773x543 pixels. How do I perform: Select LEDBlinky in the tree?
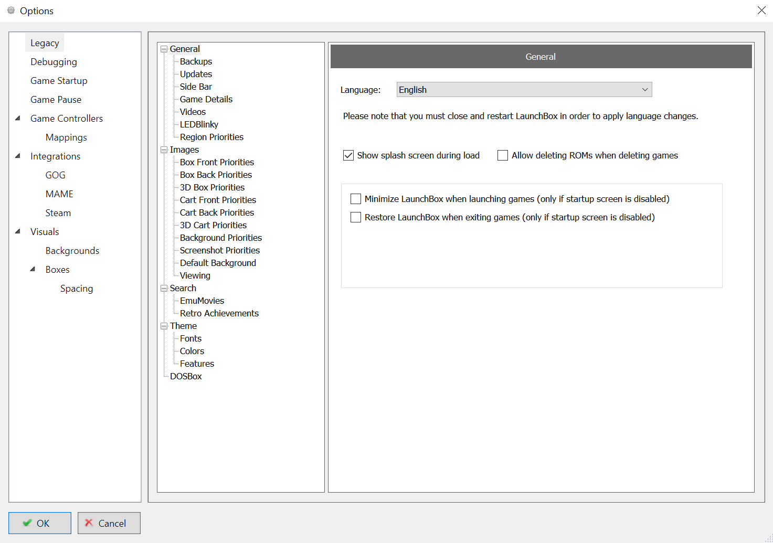pyautogui.click(x=199, y=124)
